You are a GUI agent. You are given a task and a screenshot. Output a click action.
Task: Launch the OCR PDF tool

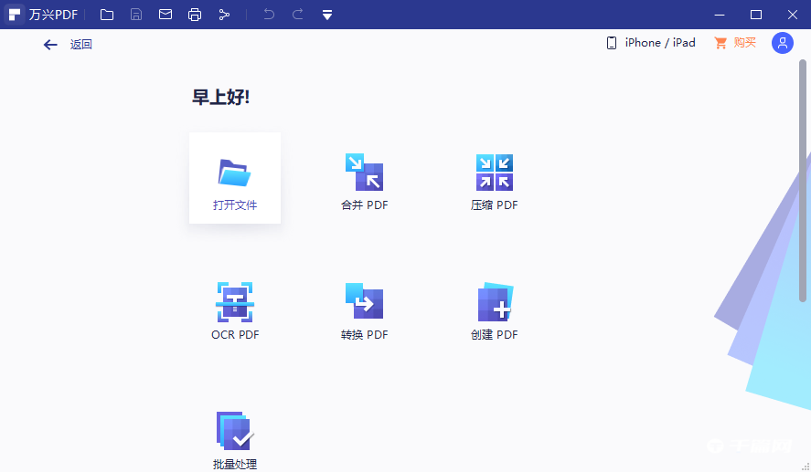[x=235, y=302]
